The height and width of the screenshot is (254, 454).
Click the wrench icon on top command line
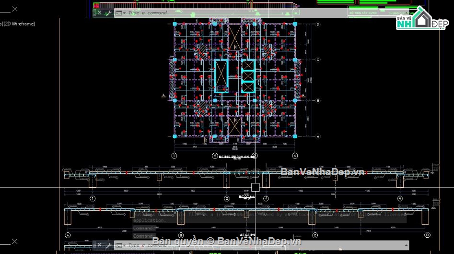point(108,13)
